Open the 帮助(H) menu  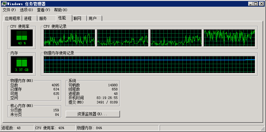click(61, 10)
